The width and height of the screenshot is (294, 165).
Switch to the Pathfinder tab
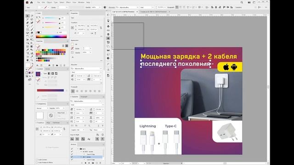pos(56,123)
